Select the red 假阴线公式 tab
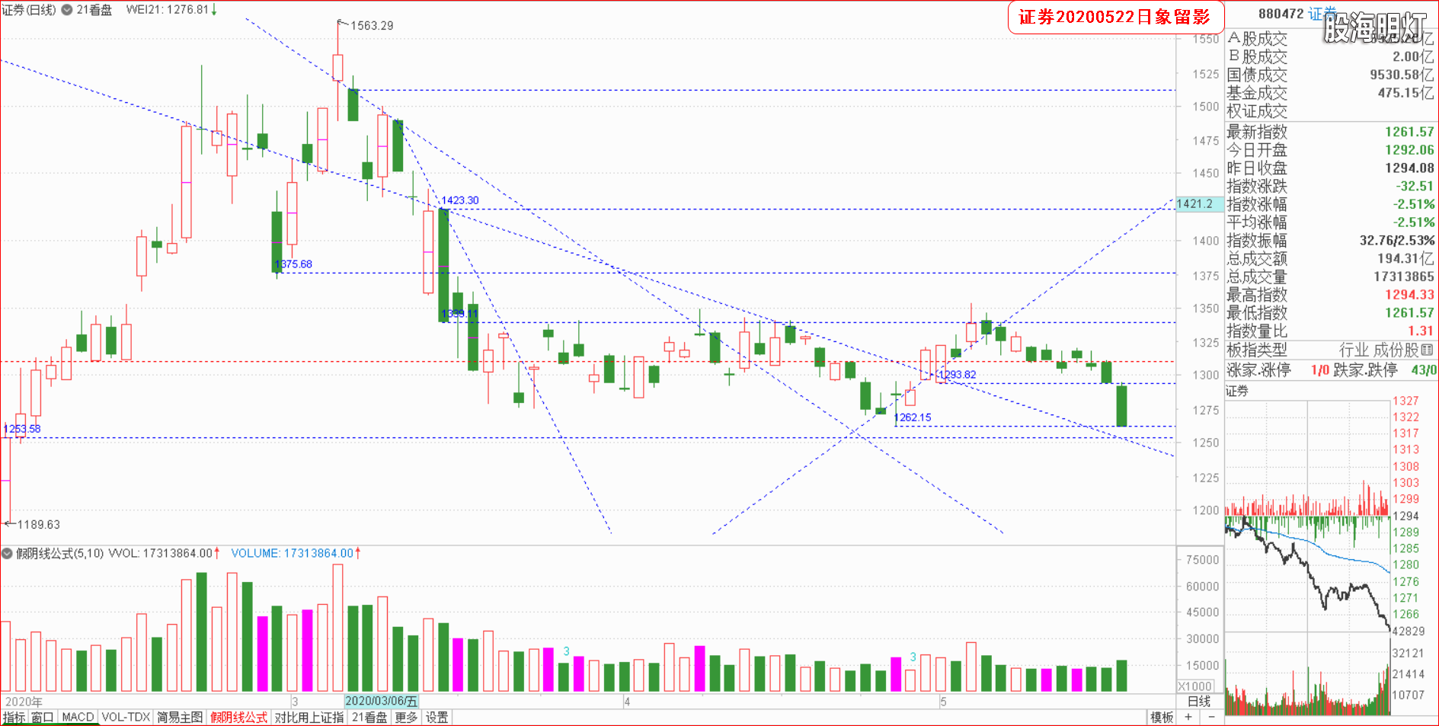 (x=239, y=718)
